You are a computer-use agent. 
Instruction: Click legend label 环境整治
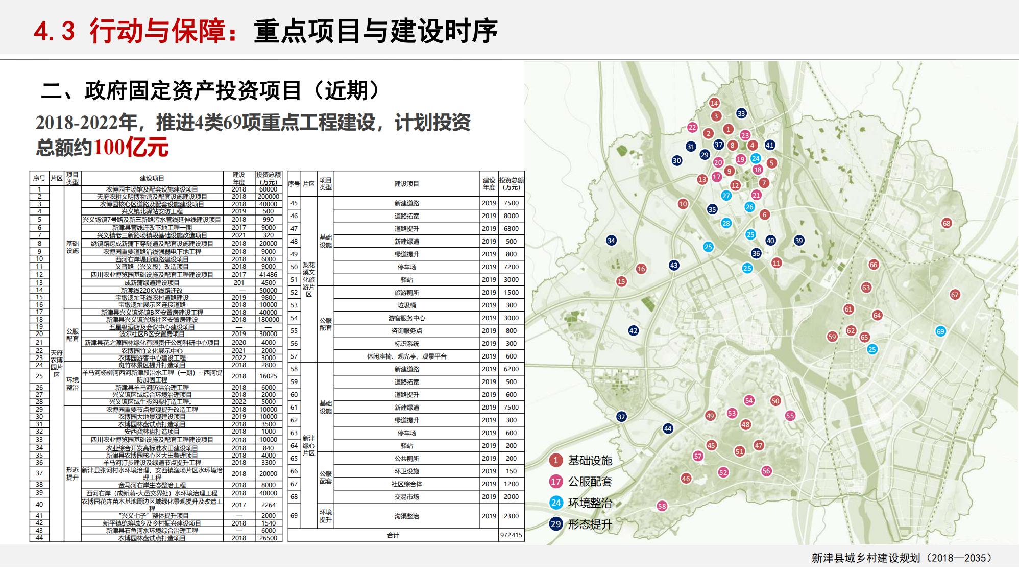click(x=590, y=503)
